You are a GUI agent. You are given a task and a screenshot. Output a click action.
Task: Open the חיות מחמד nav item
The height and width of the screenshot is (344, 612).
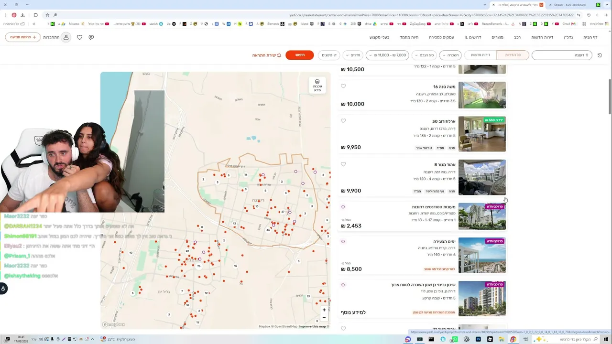(409, 37)
